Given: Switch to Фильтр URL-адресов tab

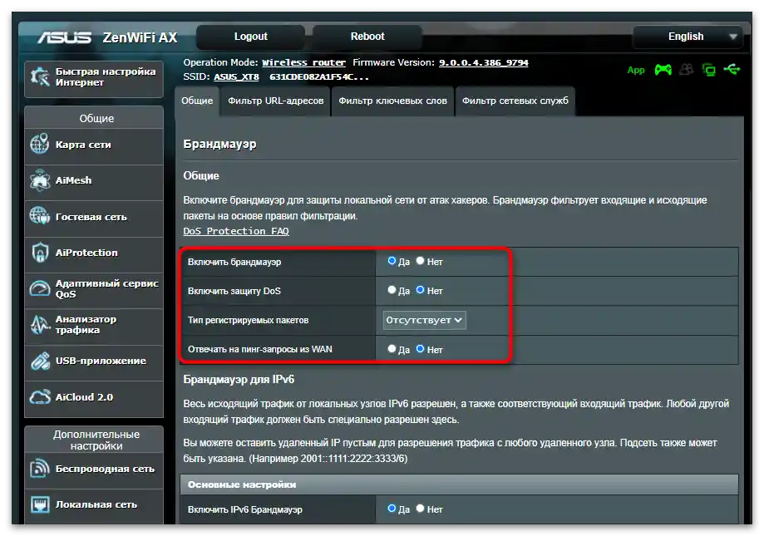Looking at the screenshot, I should [x=276, y=101].
